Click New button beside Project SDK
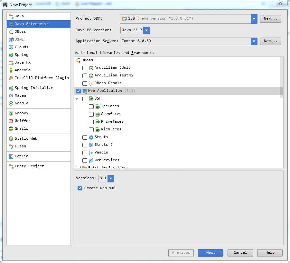This screenshot has width=290, height=263. (270, 19)
